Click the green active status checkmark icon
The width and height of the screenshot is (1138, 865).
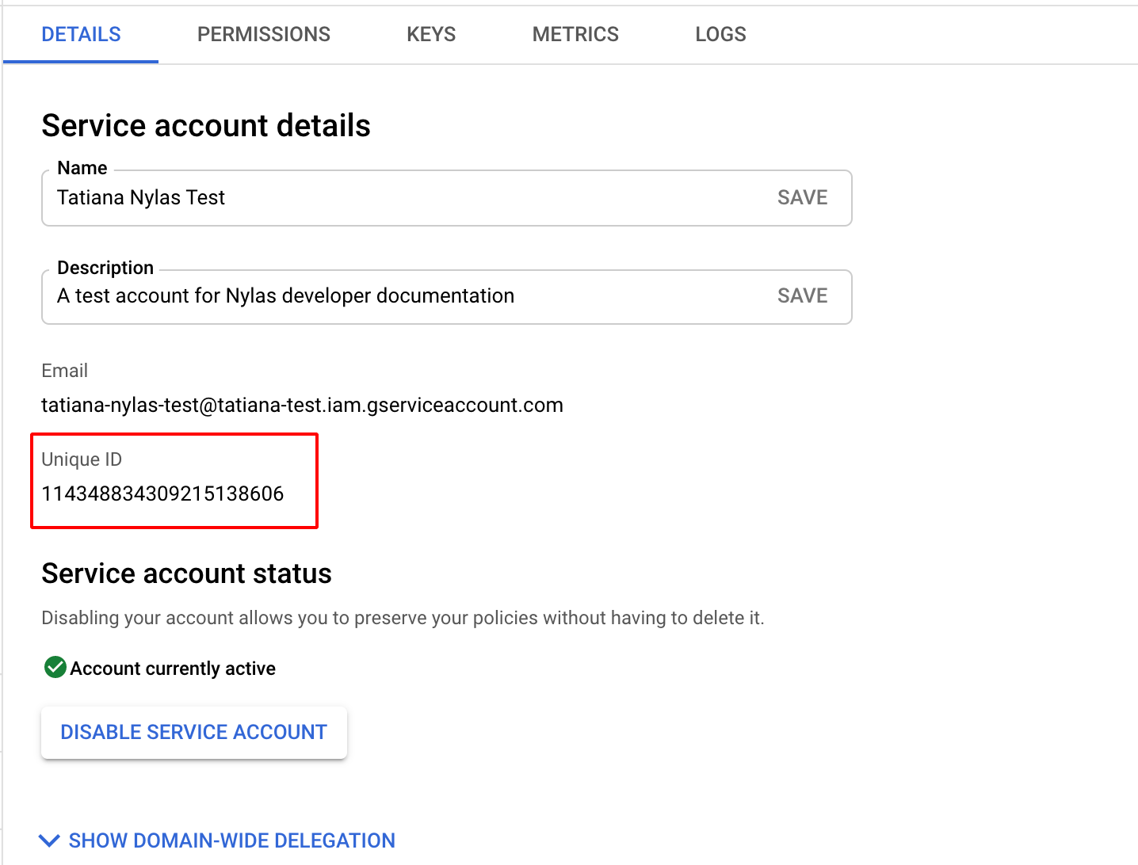click(x=54, y=668)
